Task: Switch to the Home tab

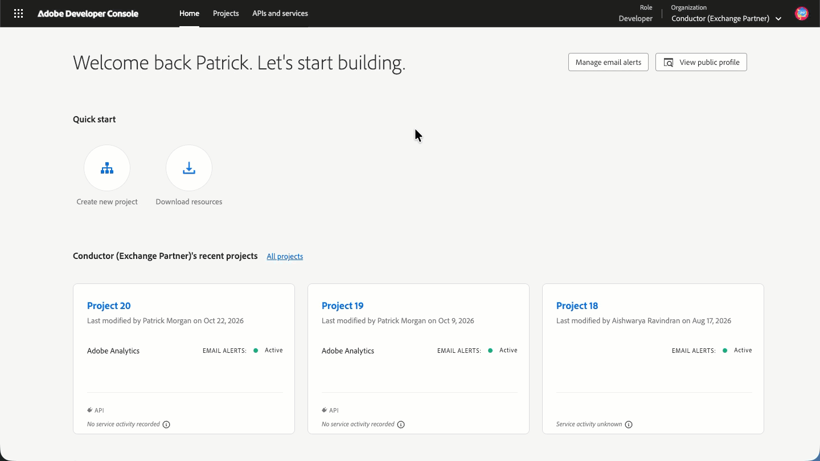Action: (189, 14)
